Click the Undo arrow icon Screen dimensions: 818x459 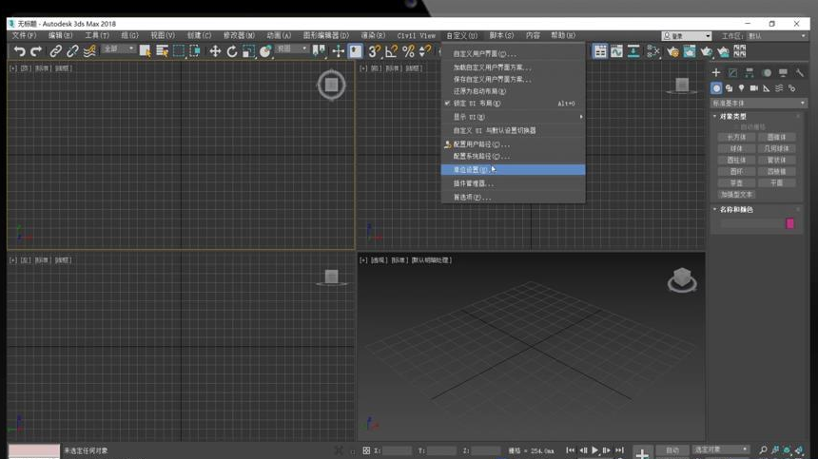(19, 51)
